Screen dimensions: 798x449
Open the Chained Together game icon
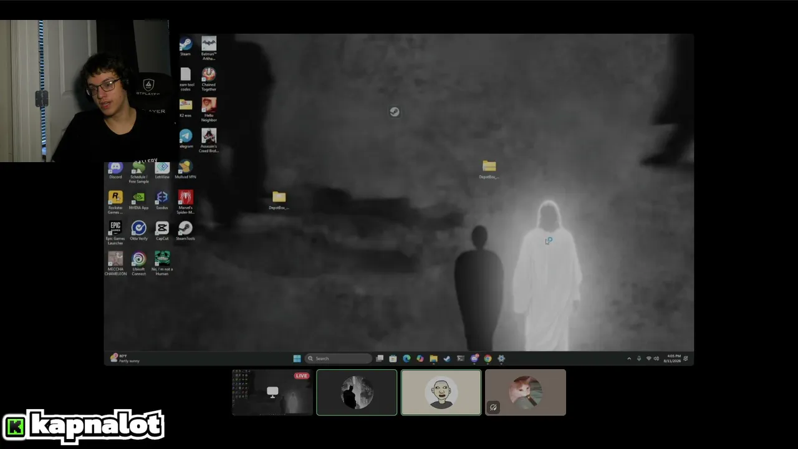coord(209,79)
